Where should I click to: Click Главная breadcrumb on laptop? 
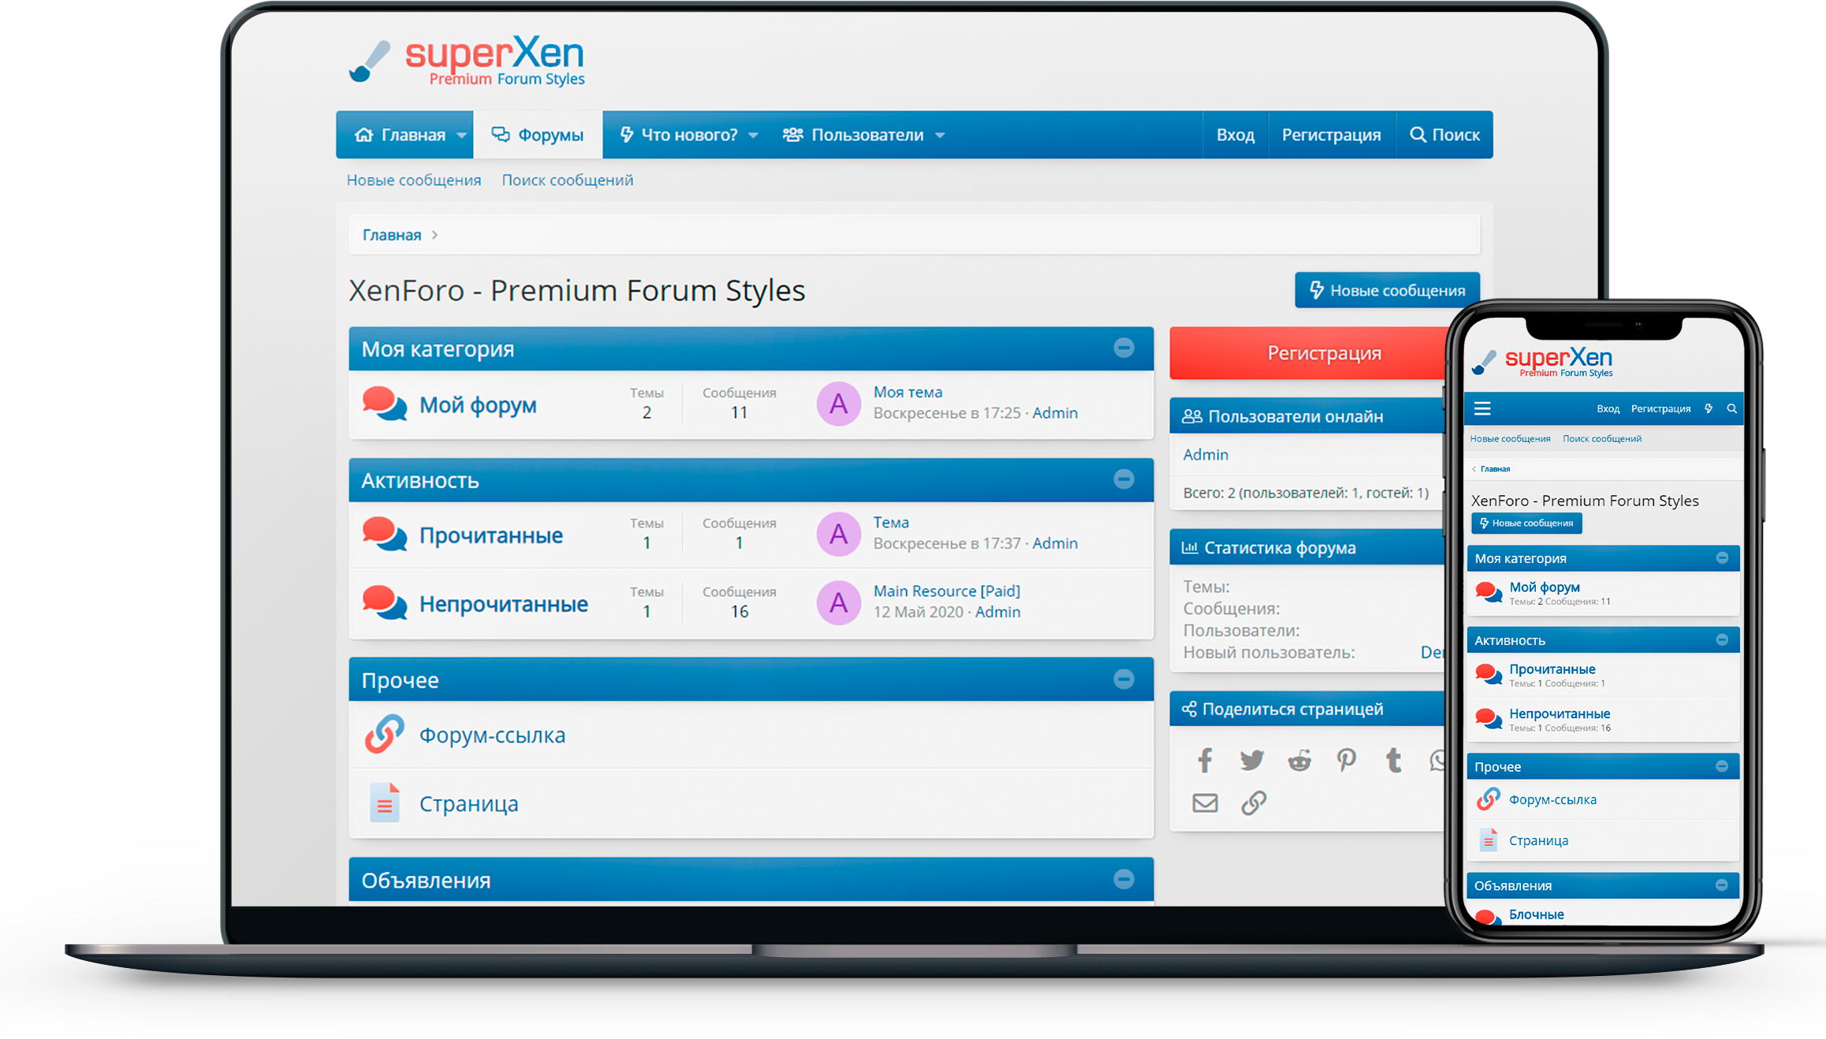pyautogui.click(x=392, y=235)
